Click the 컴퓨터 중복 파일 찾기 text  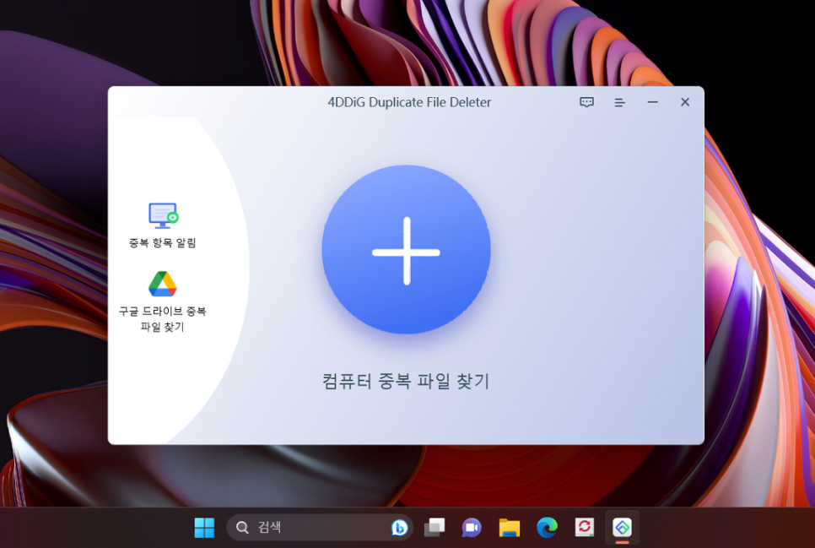tap(406, 381)
